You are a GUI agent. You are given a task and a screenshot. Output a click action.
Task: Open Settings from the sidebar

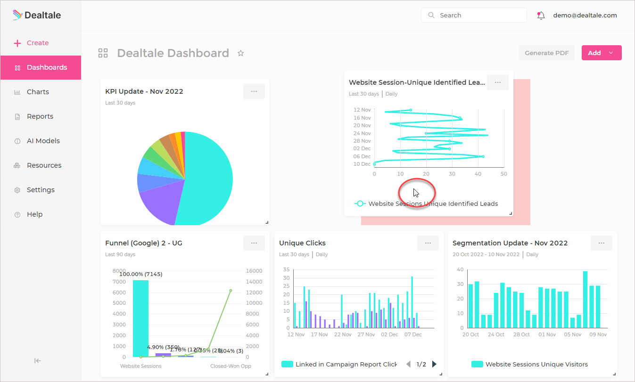click(x=41, y=190)
